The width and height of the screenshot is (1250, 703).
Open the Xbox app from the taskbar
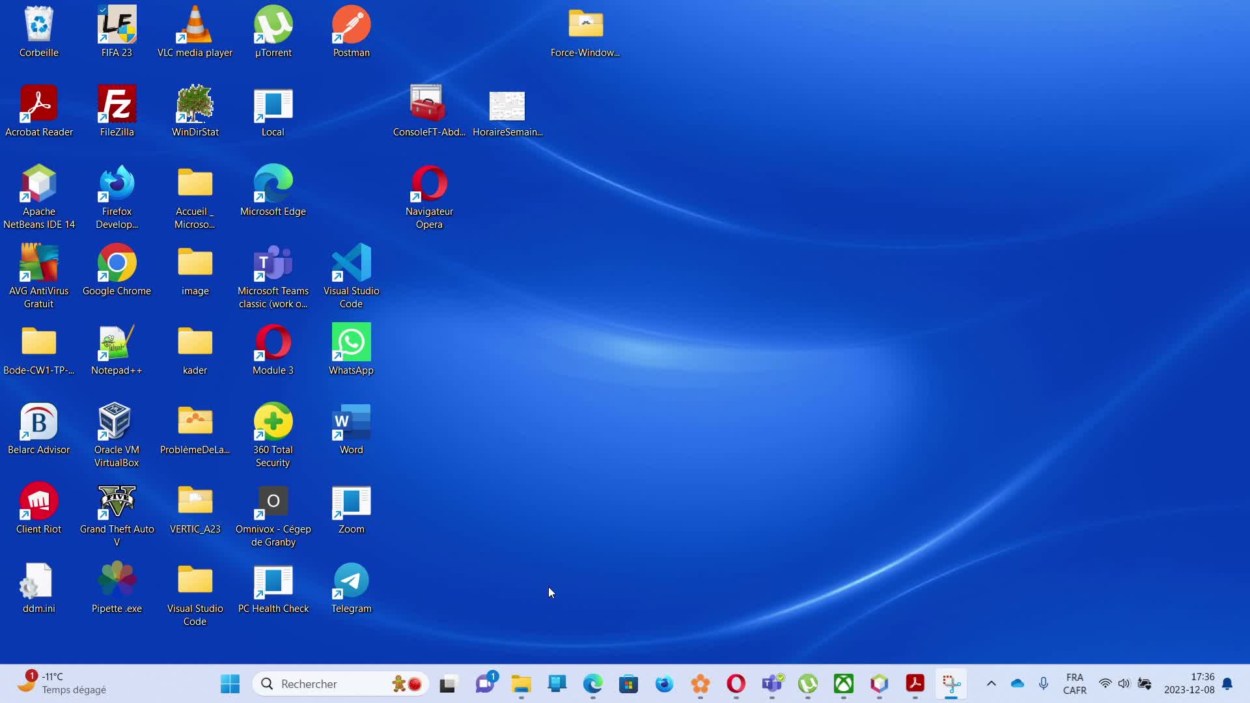[844, 683]
